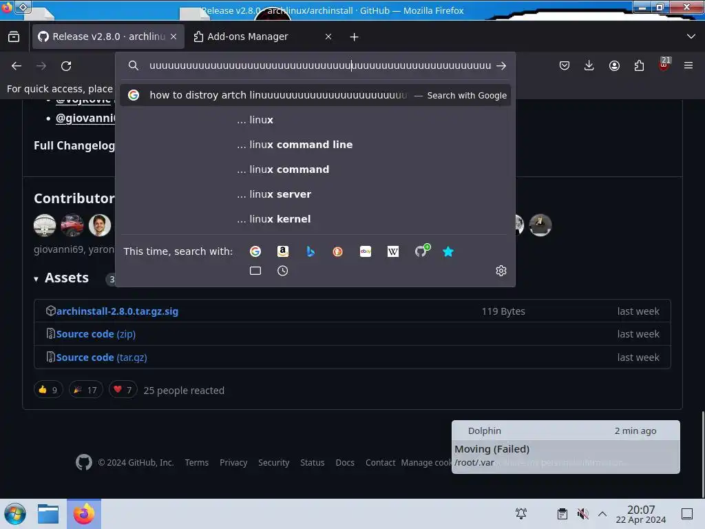The width and height of the screenshot is (705, 529).
Task: Open the Docs footer link
Action: 345,462
